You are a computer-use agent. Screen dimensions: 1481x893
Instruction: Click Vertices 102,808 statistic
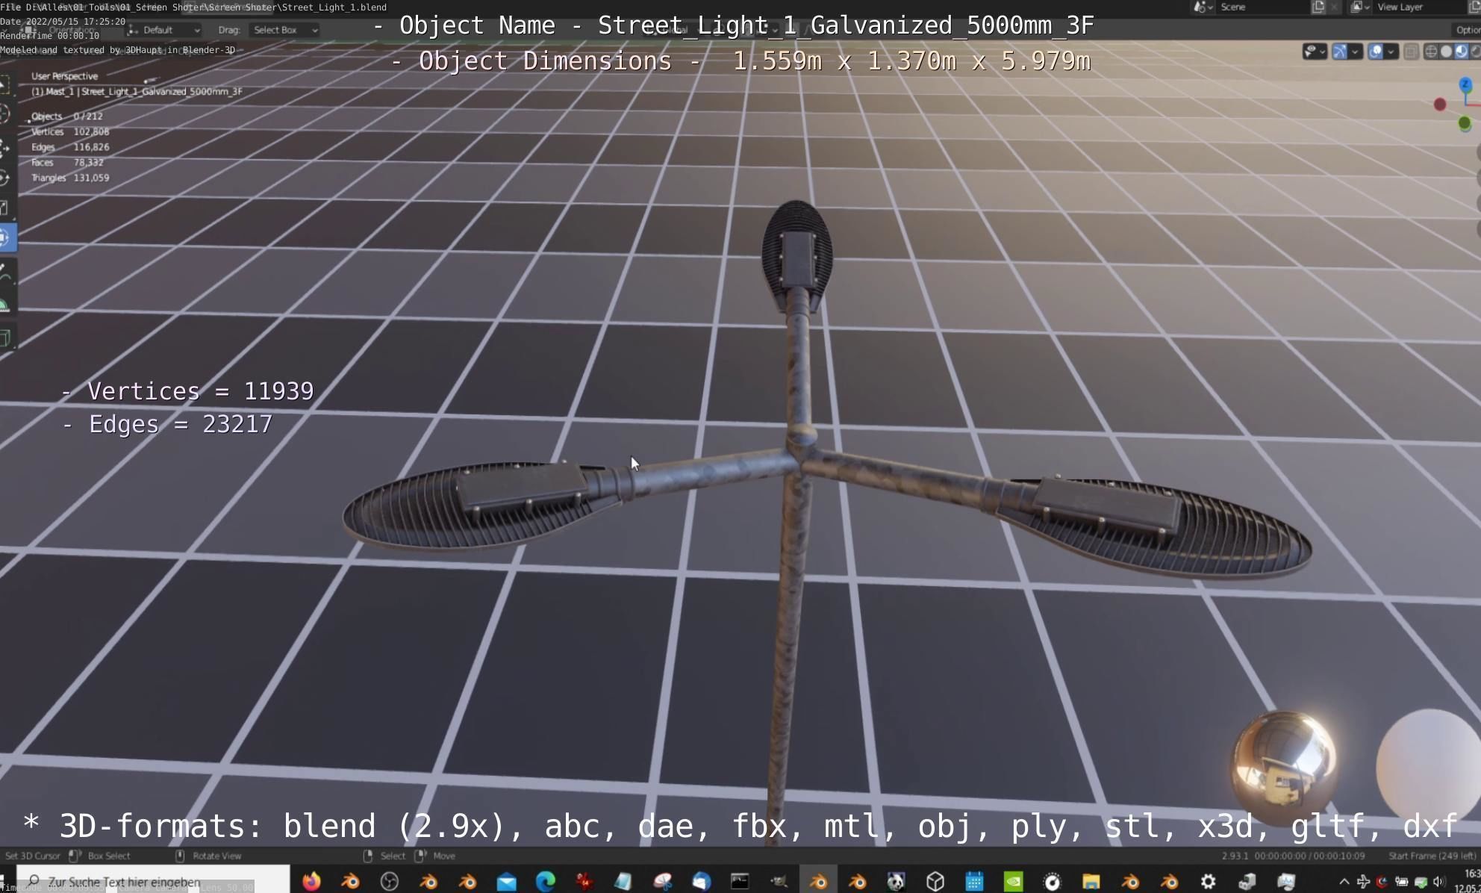70,131
